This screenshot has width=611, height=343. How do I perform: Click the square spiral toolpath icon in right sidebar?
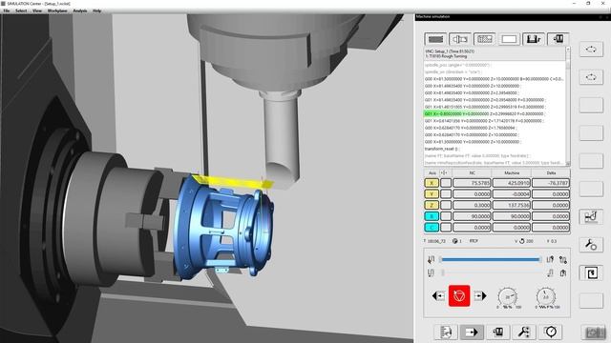591,273
